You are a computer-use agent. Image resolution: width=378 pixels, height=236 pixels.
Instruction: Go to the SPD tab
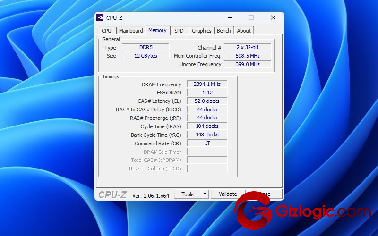pos(179,31)
